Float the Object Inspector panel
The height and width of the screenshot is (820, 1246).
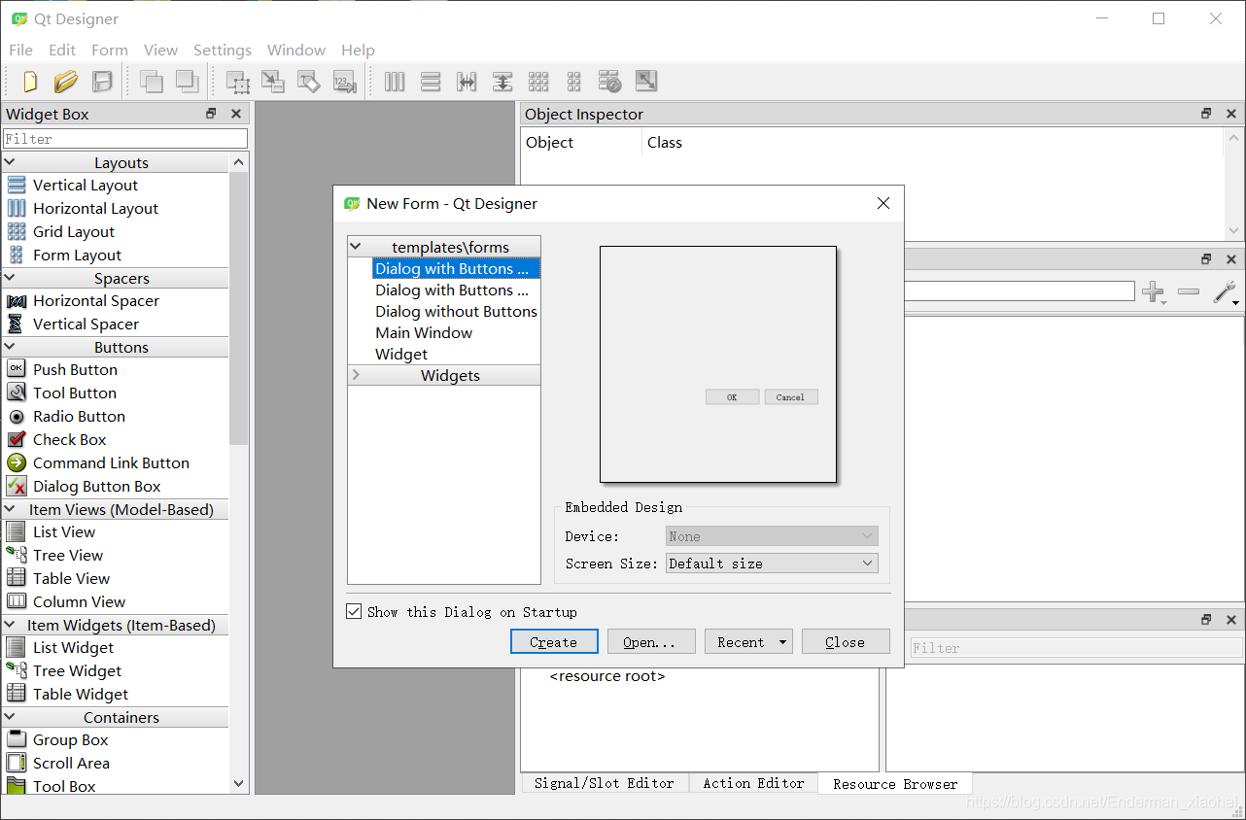[1206, 114]
